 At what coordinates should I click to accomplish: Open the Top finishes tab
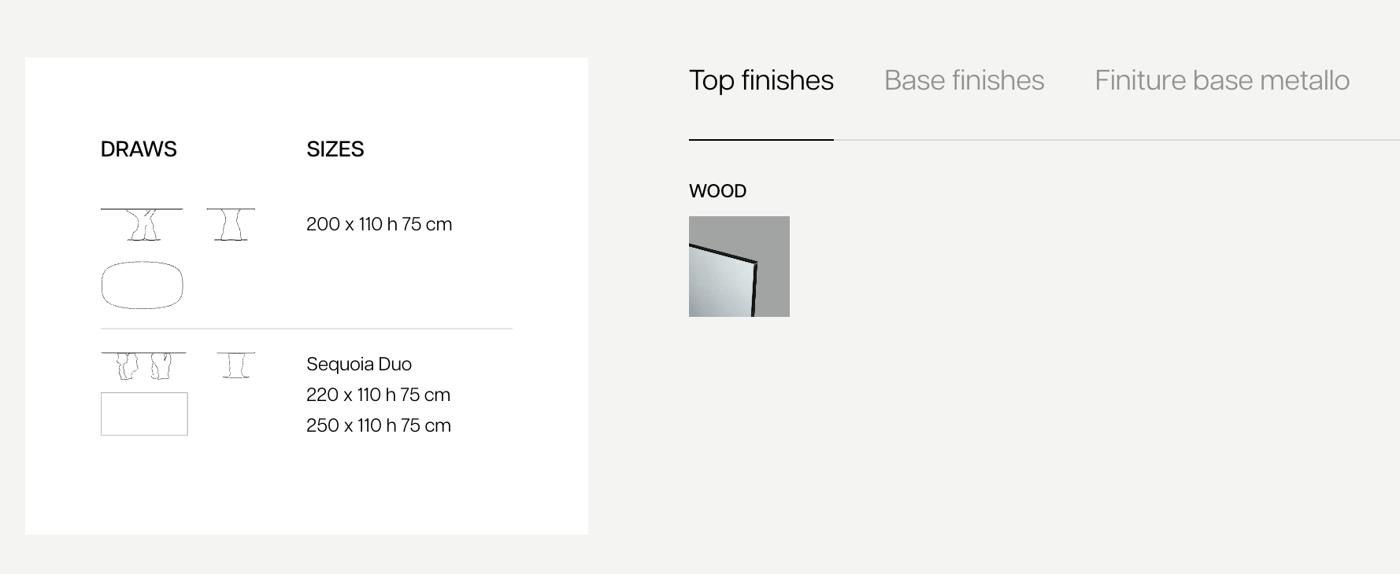(x=761, y=80)
